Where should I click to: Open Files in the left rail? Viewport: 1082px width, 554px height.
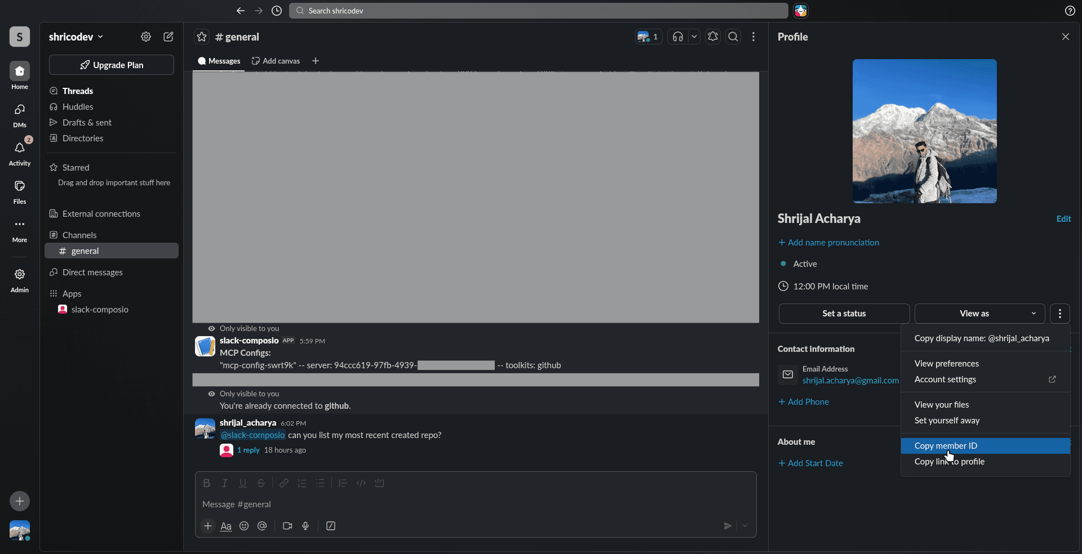(20, 191)
